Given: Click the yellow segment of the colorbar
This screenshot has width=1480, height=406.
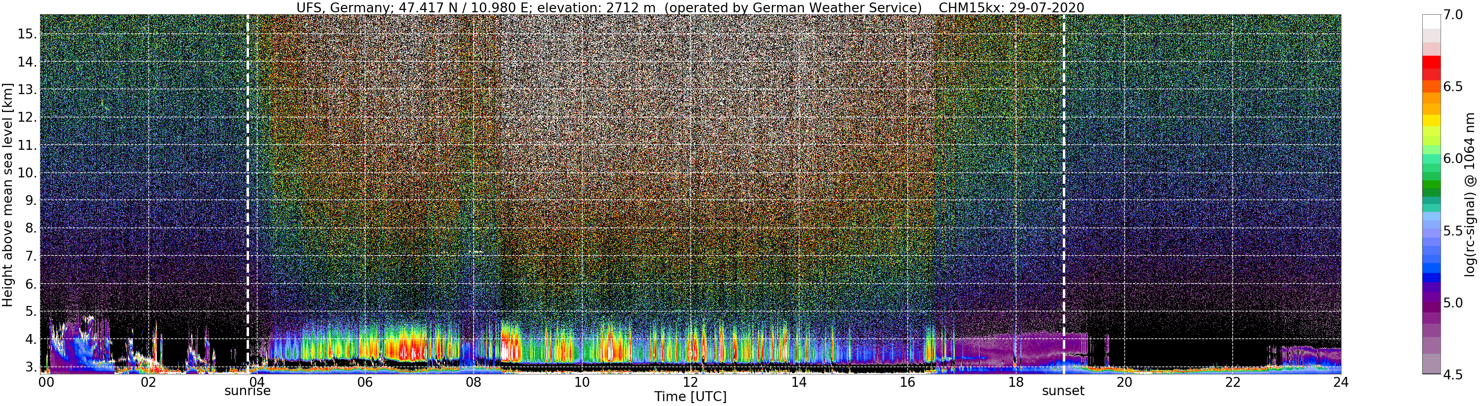Looking at the screenshot, I should [x=1431, y=122].
